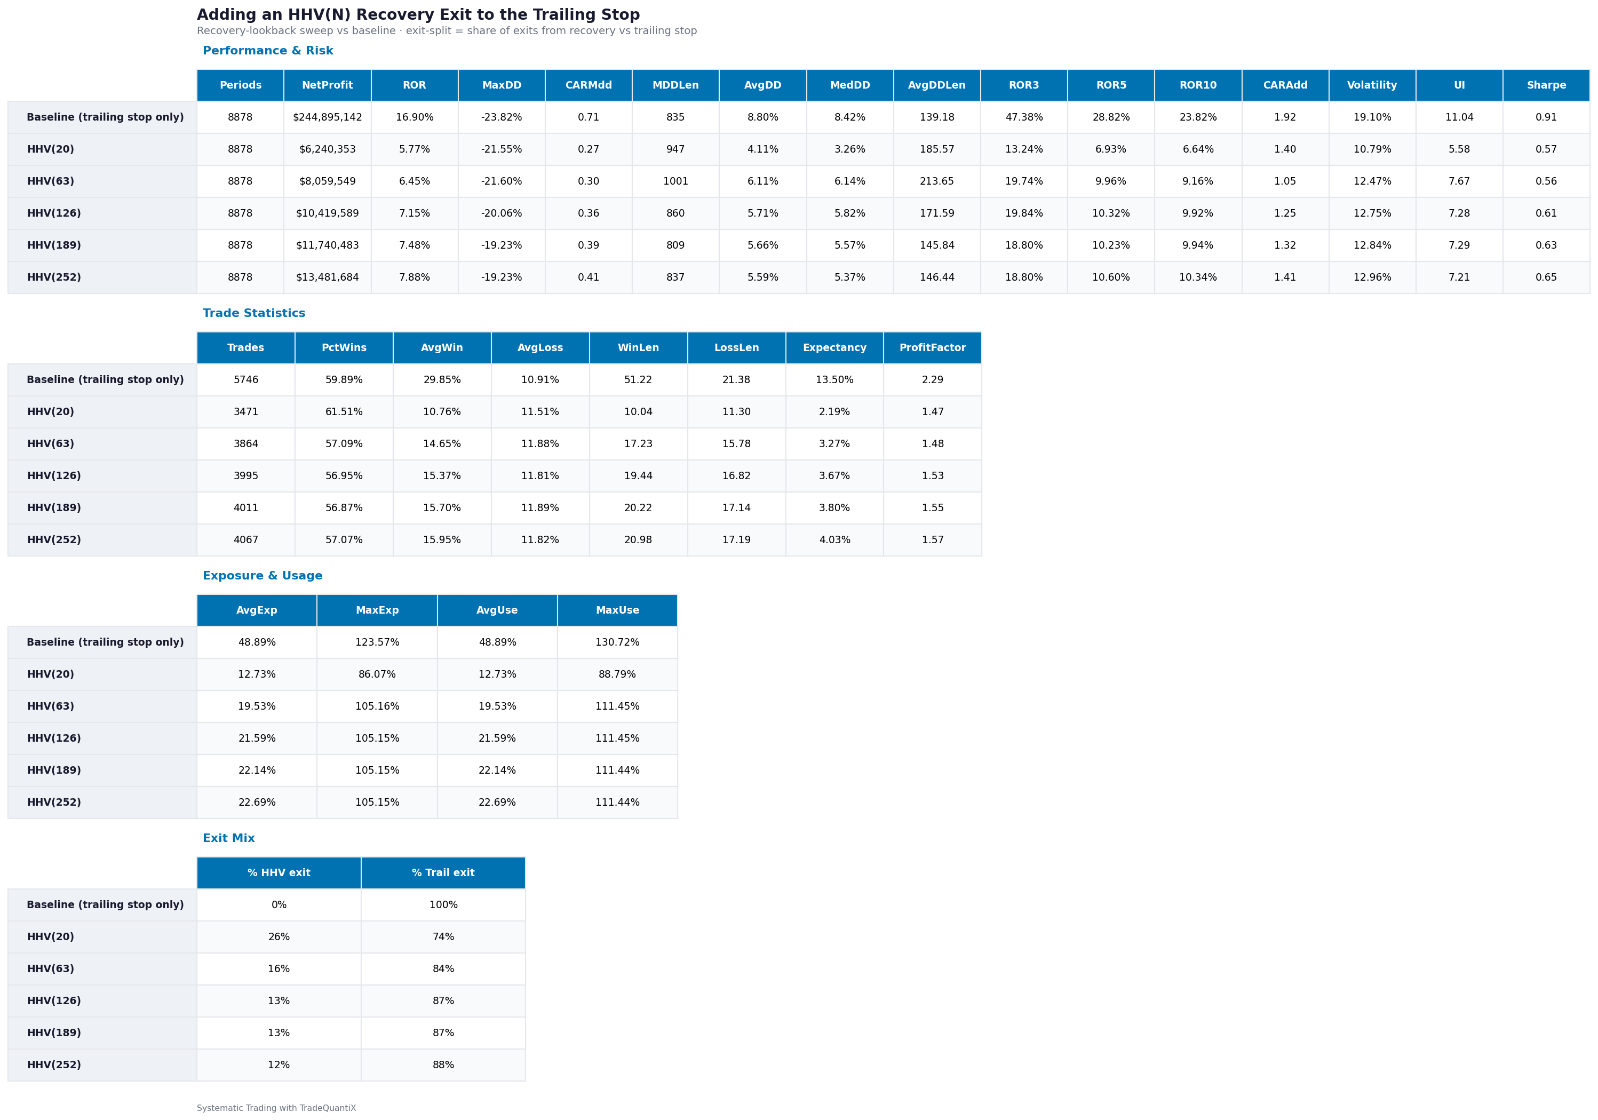Click the baseline UI value "11.04"
The width and height of the screenshot is (1598, 1120).
[x=1459, y=117]
